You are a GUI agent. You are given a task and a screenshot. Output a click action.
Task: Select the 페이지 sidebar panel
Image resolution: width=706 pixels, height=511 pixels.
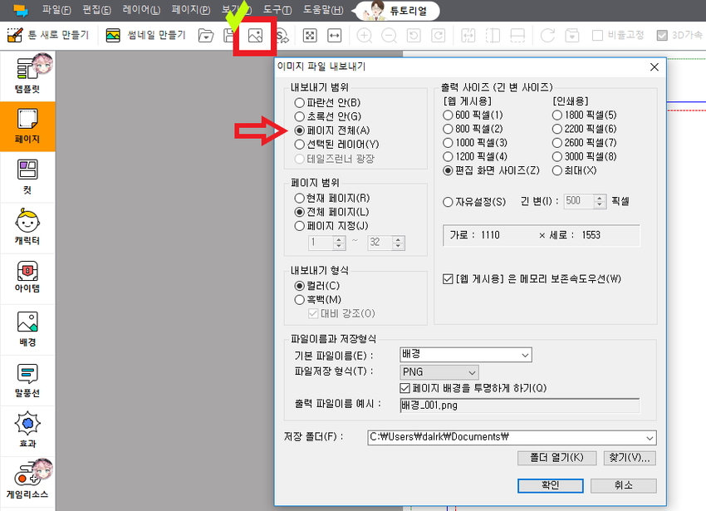tap(27, 126)
